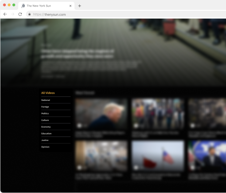Open the video thumbnail showing Trump

pyautogui.click(x=101, y=114)
